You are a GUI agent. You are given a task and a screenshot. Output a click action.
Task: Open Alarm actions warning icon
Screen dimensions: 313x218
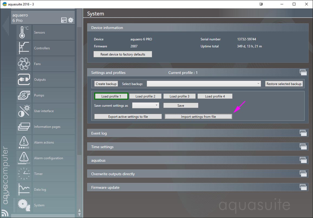(24, 142)
